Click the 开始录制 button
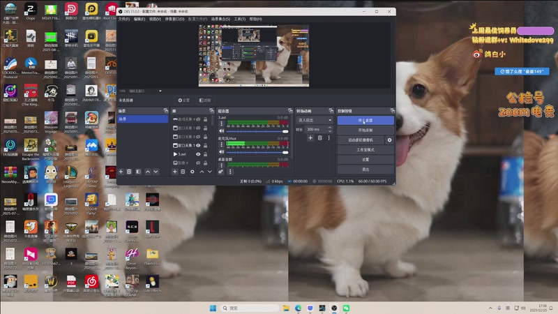 pos(365,130)
